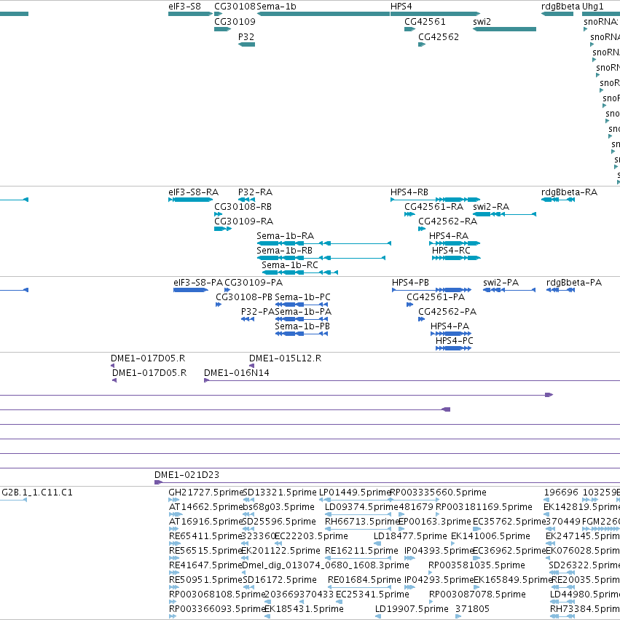620x620 pixels.
Task: Select the Sema-1b-RB transcript label
Action: point(284,251)
